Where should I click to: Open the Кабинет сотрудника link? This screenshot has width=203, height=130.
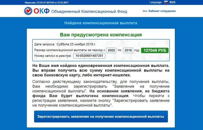(x=162, y=11)
